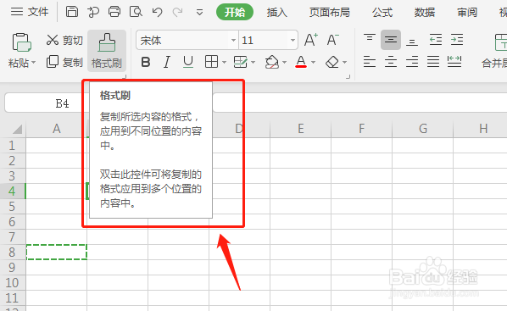Open the 审阅 tab

467,12
